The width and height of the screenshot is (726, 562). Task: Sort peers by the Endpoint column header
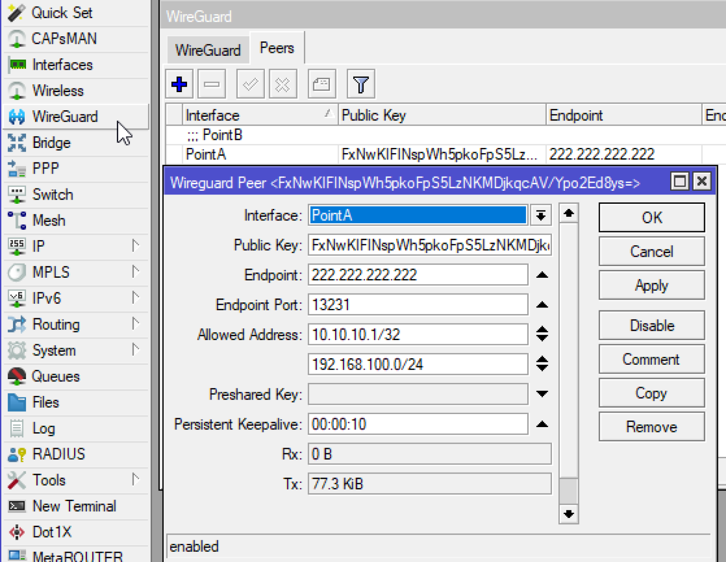624,115
